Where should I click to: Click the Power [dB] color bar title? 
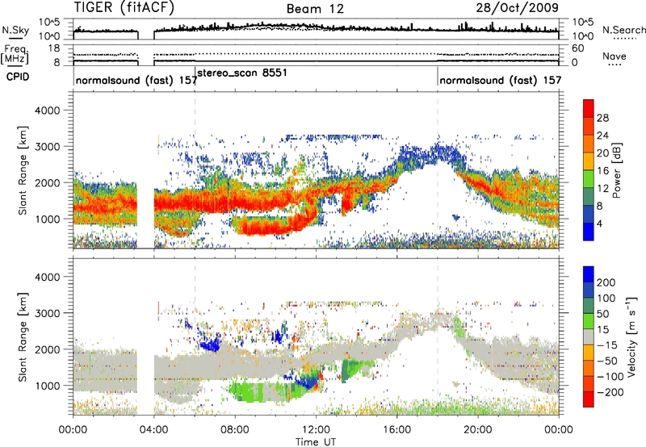click(616, 170)
